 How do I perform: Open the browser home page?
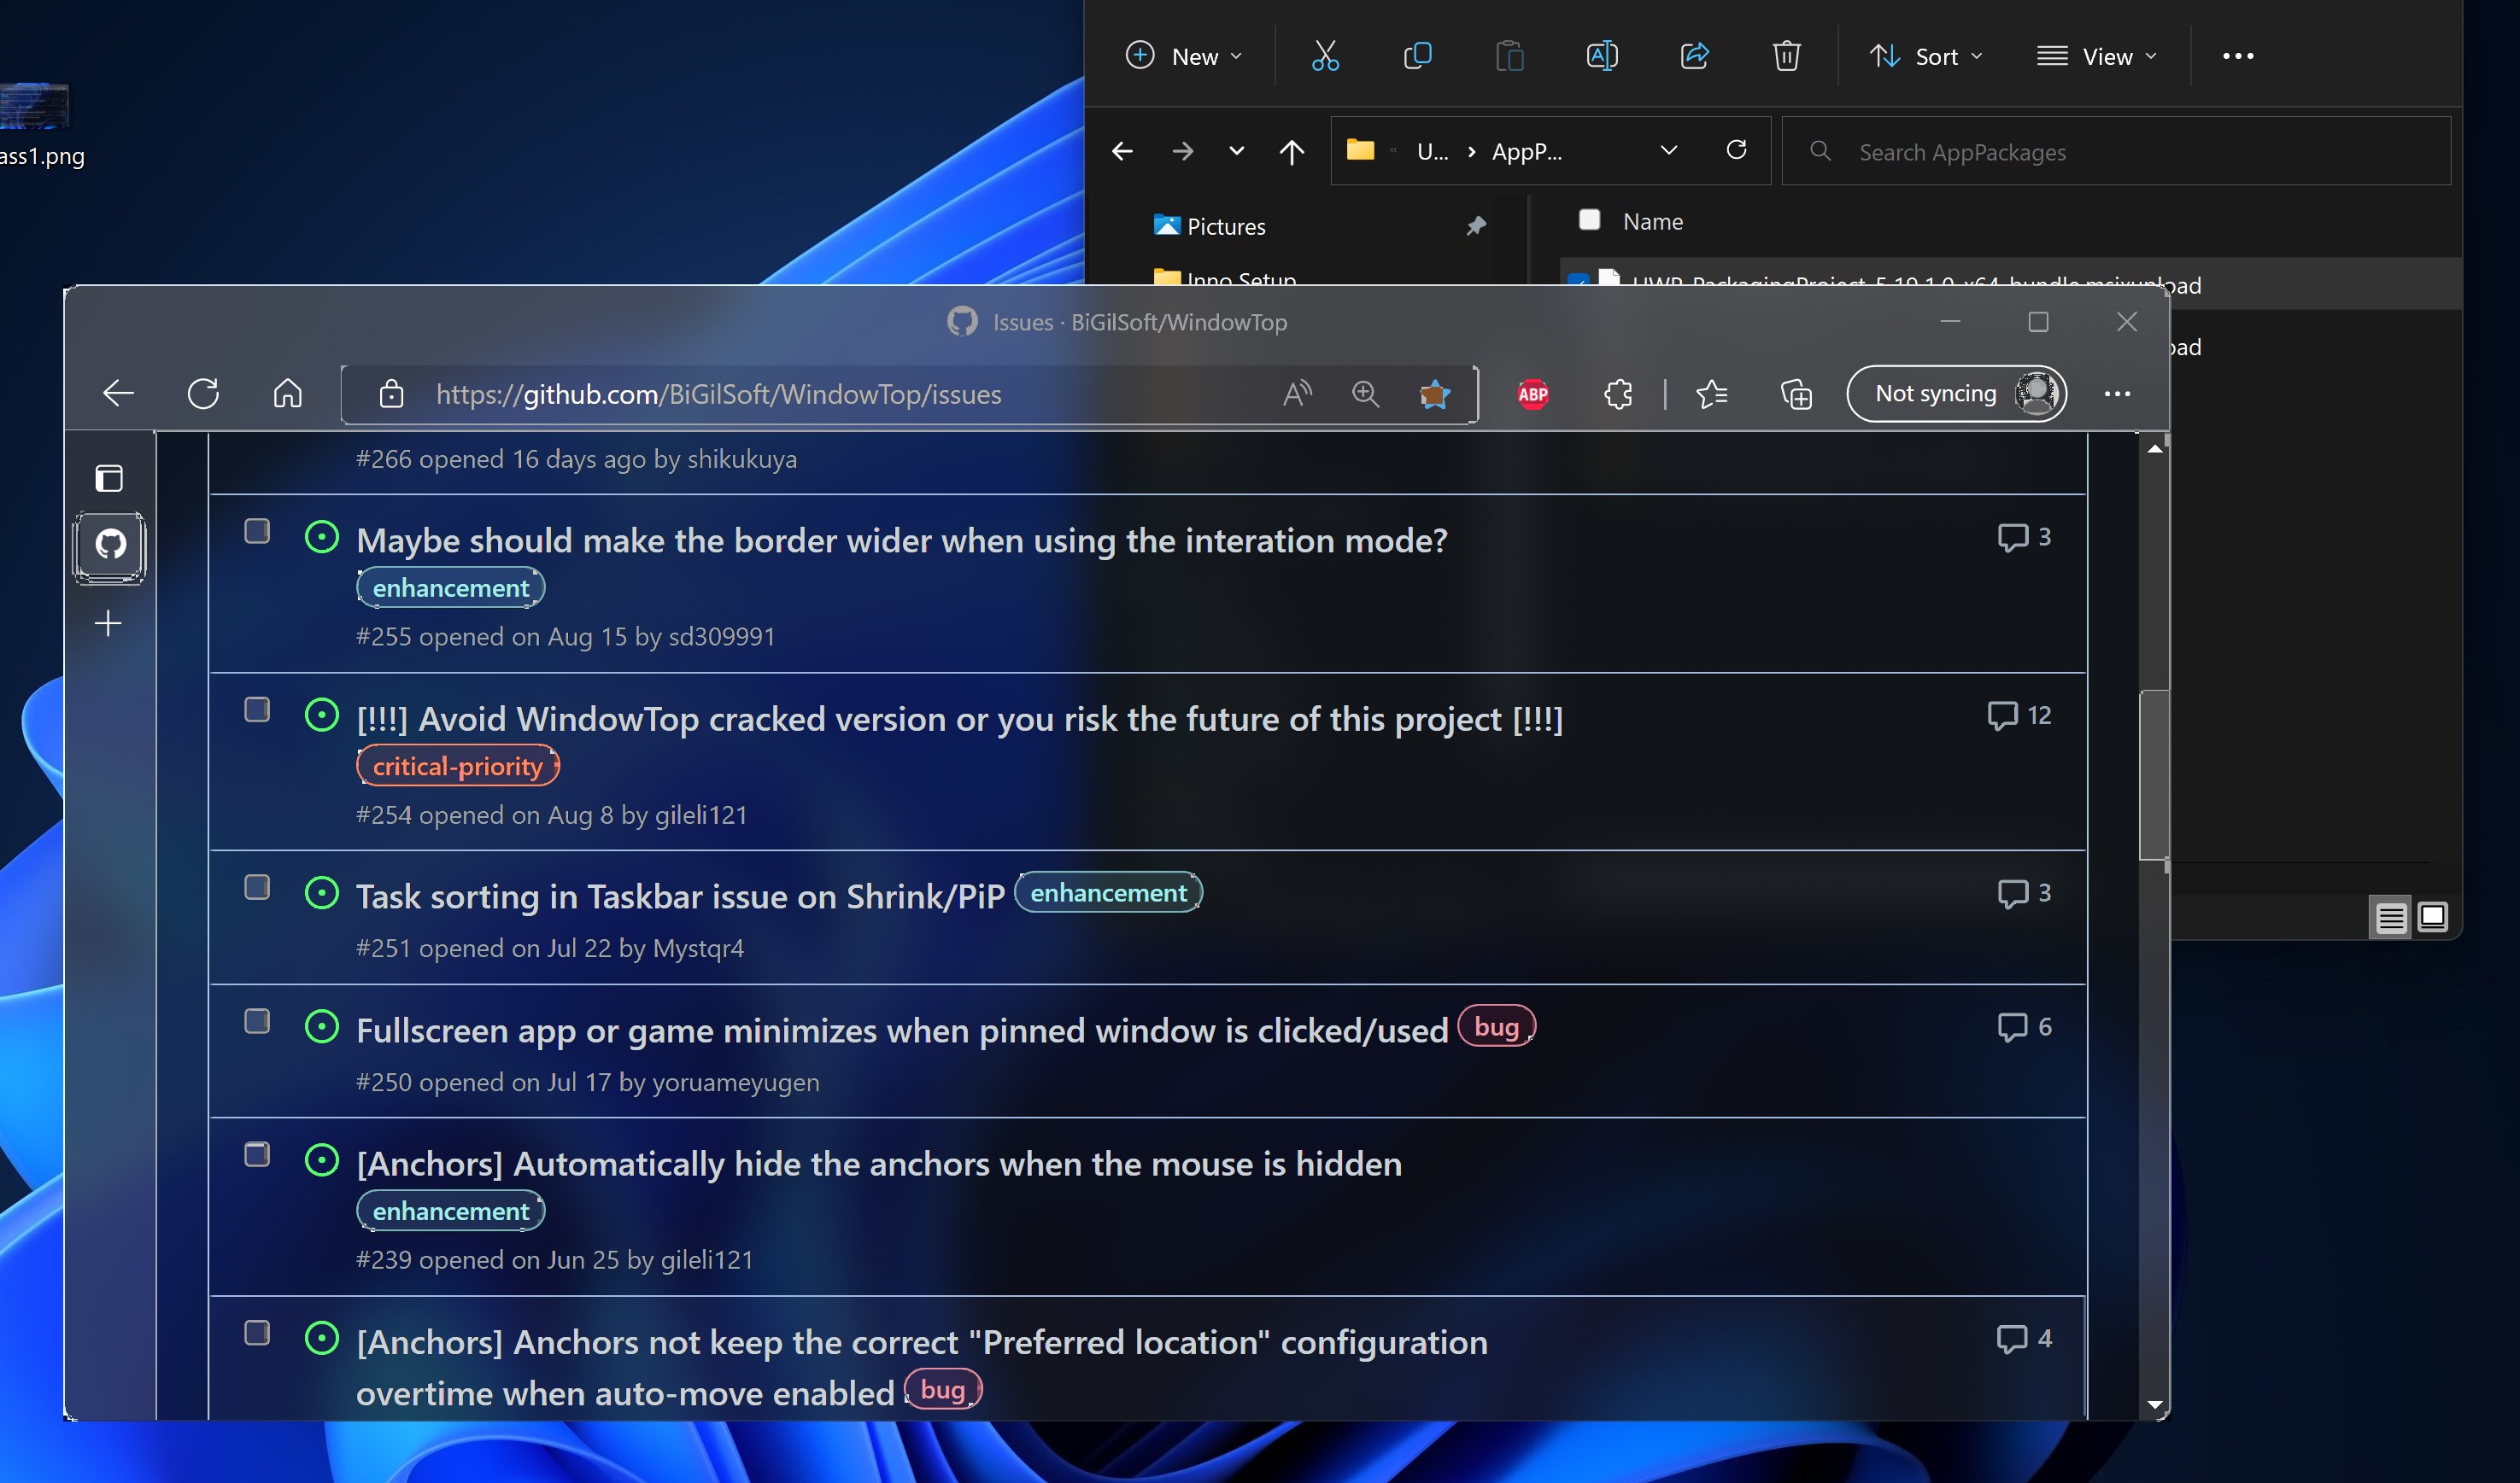tap(287, 394)
